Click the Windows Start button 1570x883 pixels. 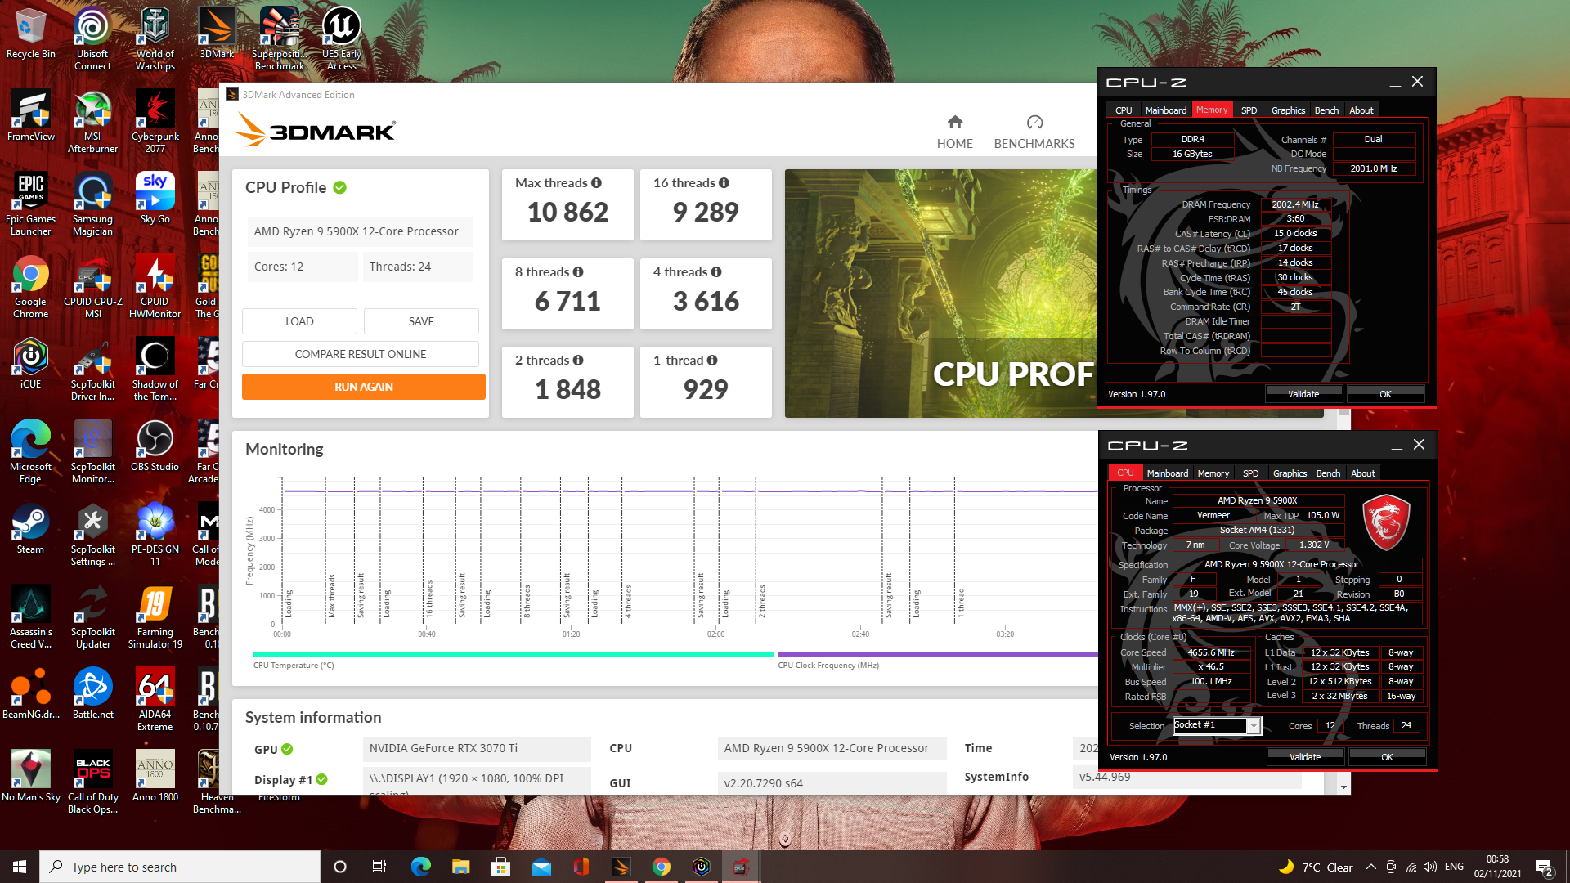20,867
